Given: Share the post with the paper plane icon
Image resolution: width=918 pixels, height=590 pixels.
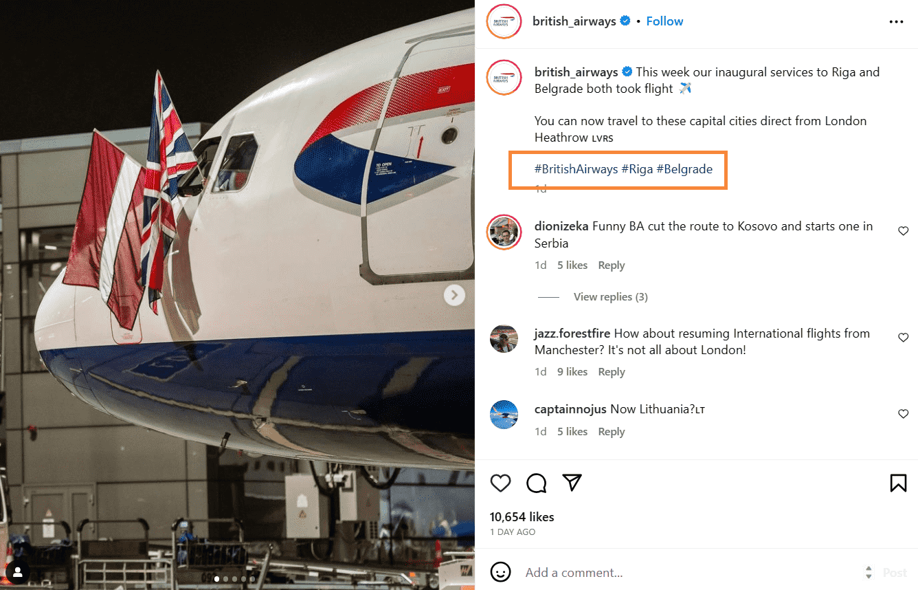Looking at the screenshot, I should 572,483.
